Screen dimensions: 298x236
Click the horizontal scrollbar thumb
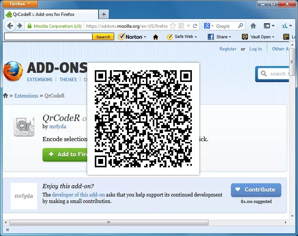point(109,222)
